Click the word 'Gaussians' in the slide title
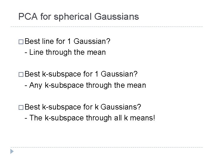 (117, 17)
